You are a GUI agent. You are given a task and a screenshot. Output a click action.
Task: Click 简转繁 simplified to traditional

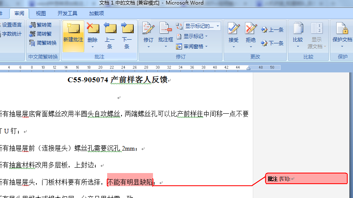tap(40, 34)
